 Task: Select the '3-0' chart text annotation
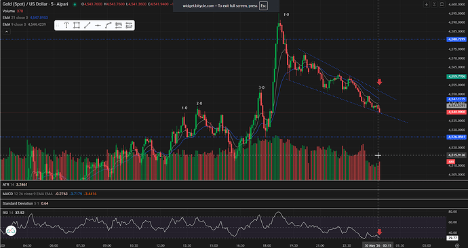point(261,87)
